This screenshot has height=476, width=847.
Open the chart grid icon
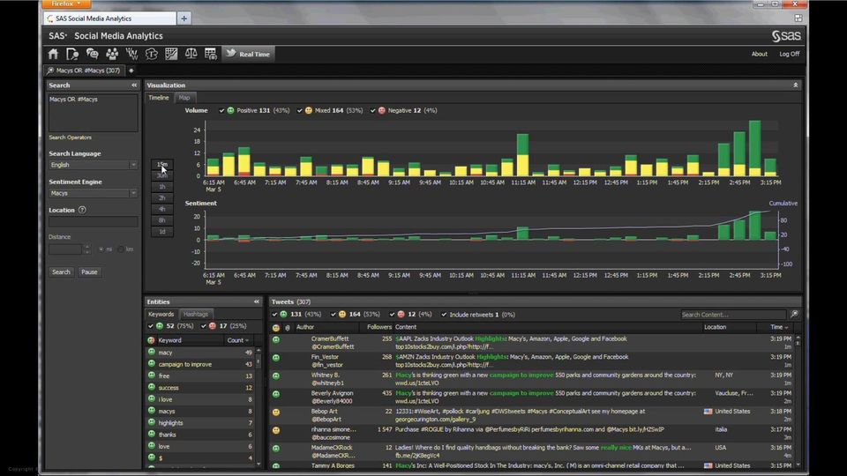pos(171,54)
